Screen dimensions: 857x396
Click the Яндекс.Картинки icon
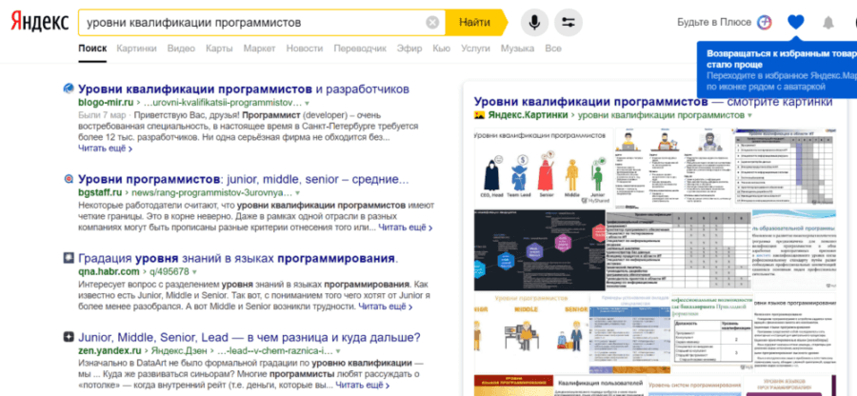(x=479, y=115)
